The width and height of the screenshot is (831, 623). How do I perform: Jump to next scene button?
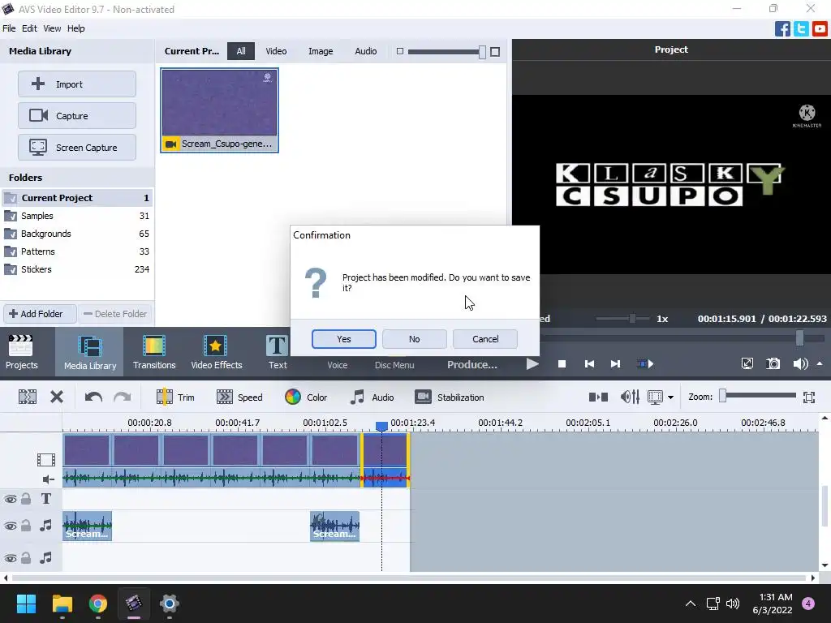click(645, 364)
